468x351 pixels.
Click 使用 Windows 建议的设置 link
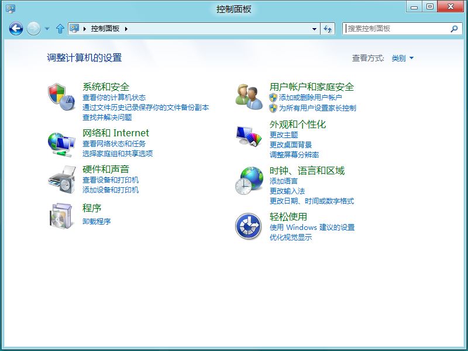pyautogui.click(x=312, y=228)
